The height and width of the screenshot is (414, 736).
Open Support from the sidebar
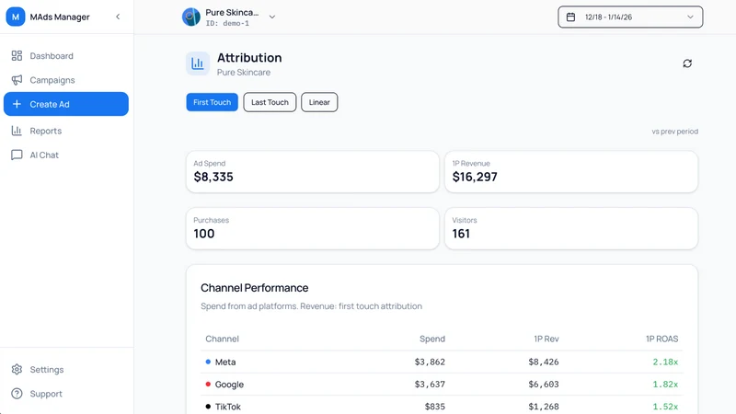pyautogui.click(x=65, y=394)
